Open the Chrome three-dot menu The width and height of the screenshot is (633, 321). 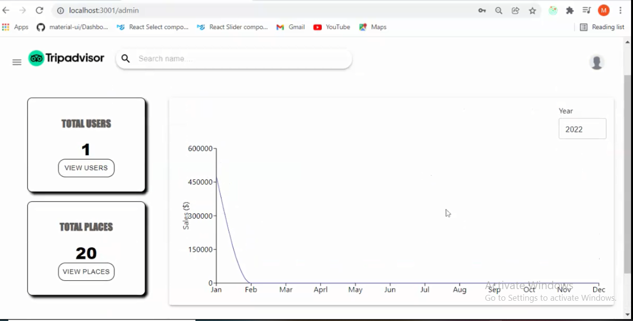[621, 10]
